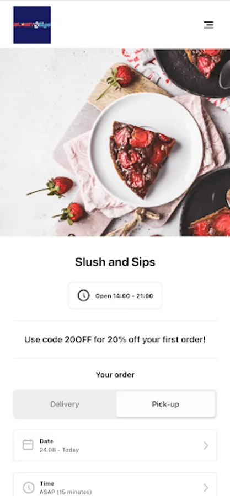Screen dimensions: 230x496
Task: Switch order type to Delivery
Action: click(x=65, y=405)
